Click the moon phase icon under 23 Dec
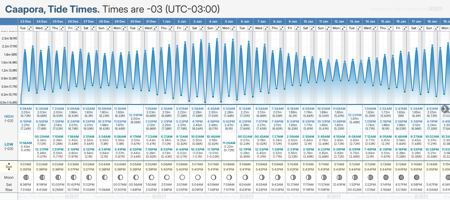 point(26,177)
